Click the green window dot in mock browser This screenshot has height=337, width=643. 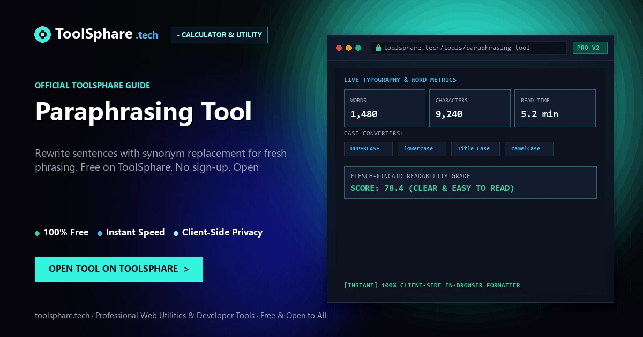[x=358, y=48]
